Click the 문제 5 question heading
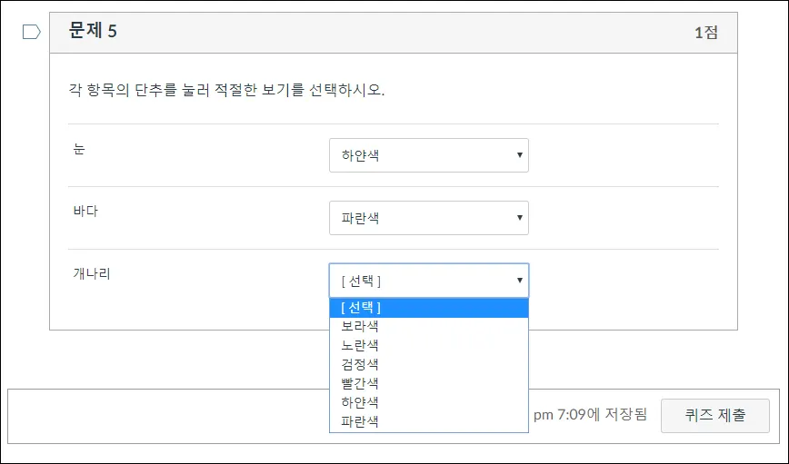Viewport: 789px width, 464px height. [x=93, y=32]
